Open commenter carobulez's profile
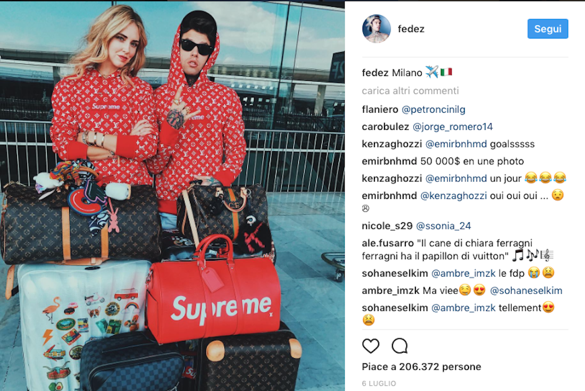 385,127
